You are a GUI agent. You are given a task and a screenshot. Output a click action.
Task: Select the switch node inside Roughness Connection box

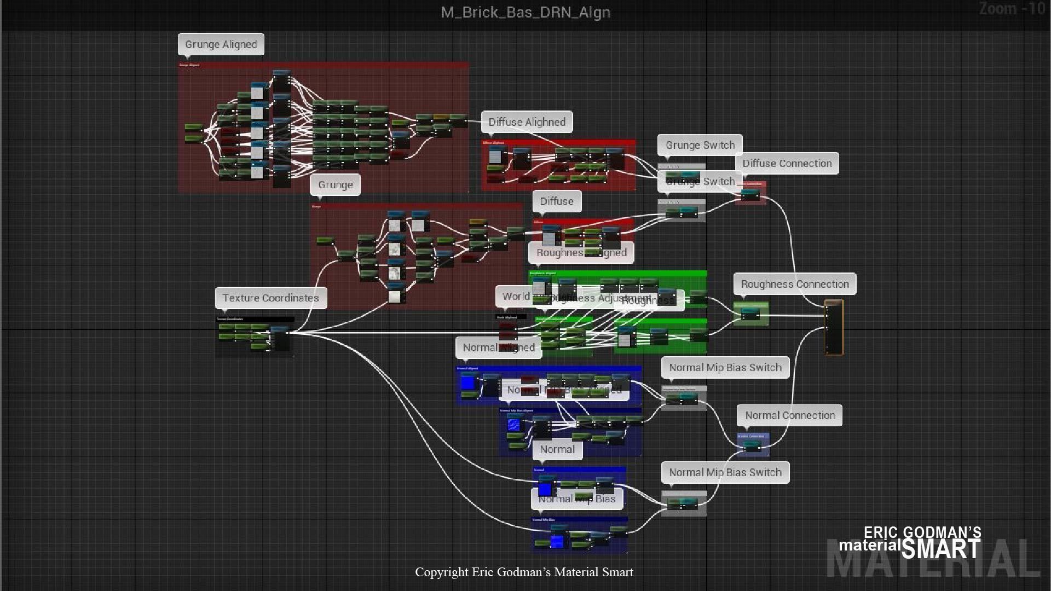(750, 314)
